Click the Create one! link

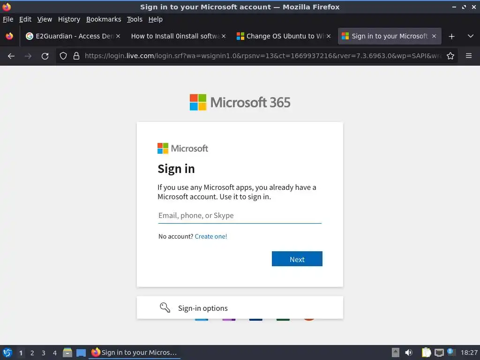pyautogui.click(x=211, y=236)
